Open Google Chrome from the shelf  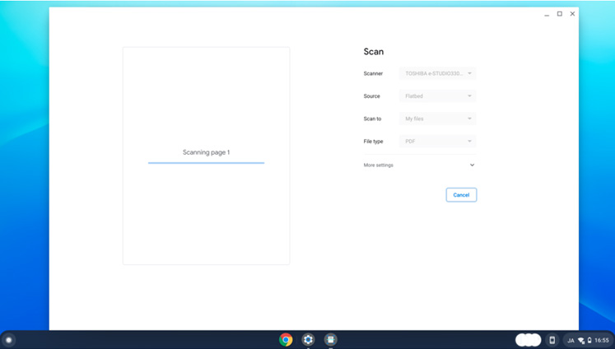[x=286, y=340]
